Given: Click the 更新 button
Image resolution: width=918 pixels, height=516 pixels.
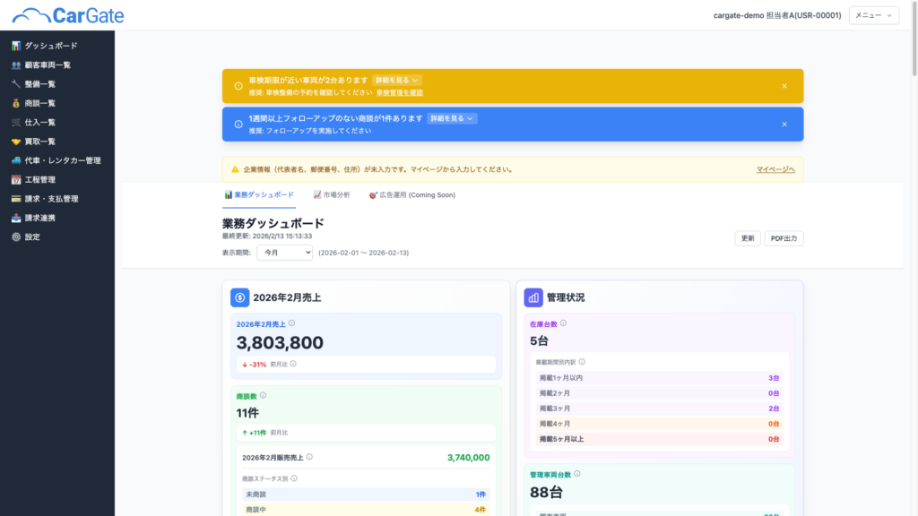Looking at the screenshot, I should [x=748, y=238].
